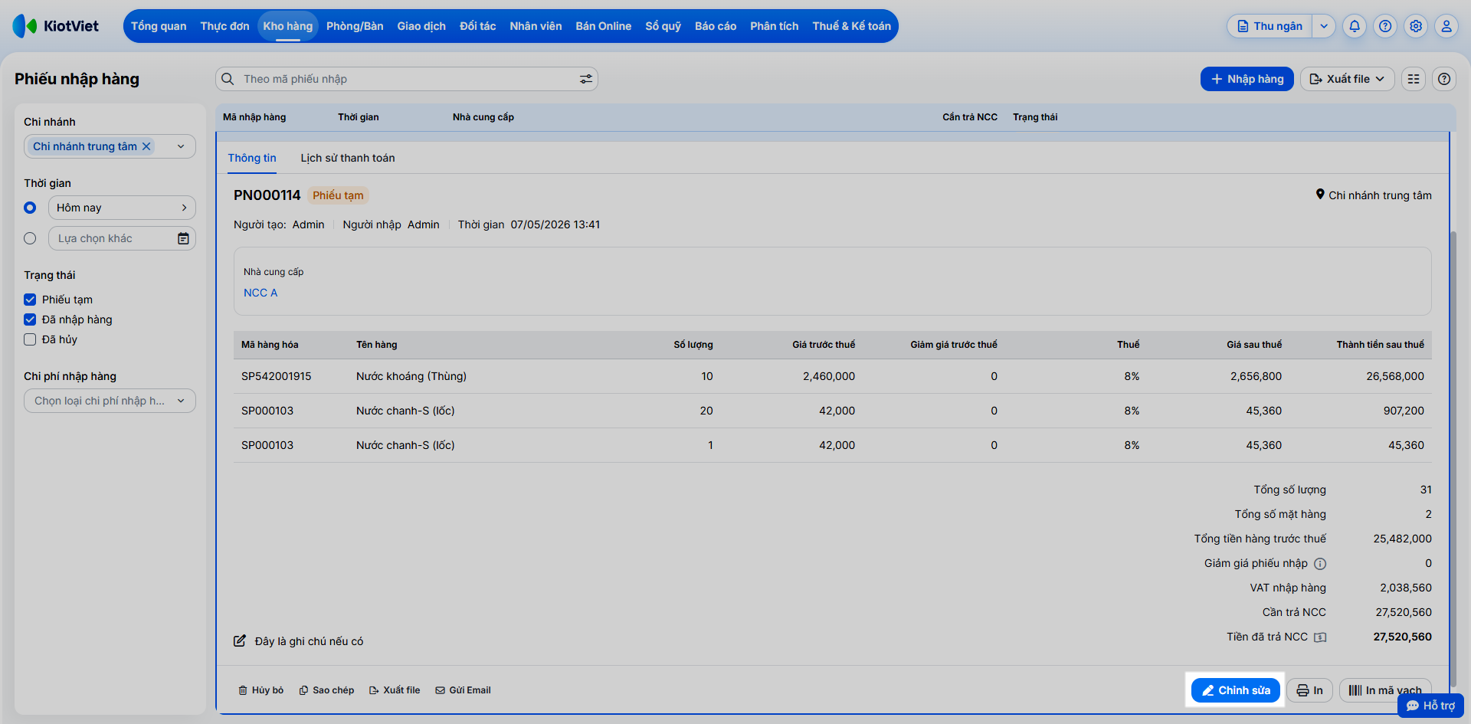Click the payment info icon beside Tiền đã trả NCC
The height and width of the screenshot is (724, 1471).
1320,637
